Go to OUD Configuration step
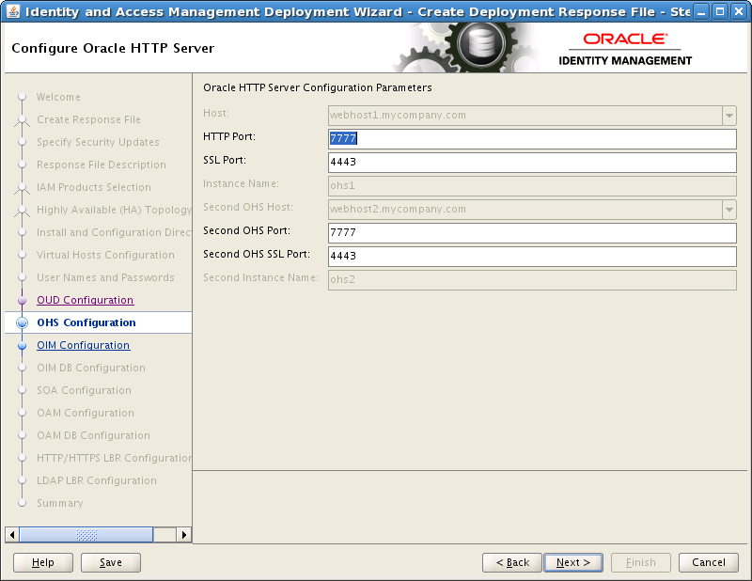Screen dimensions: 752x581 pyautogui.click(x=86, y=300)
